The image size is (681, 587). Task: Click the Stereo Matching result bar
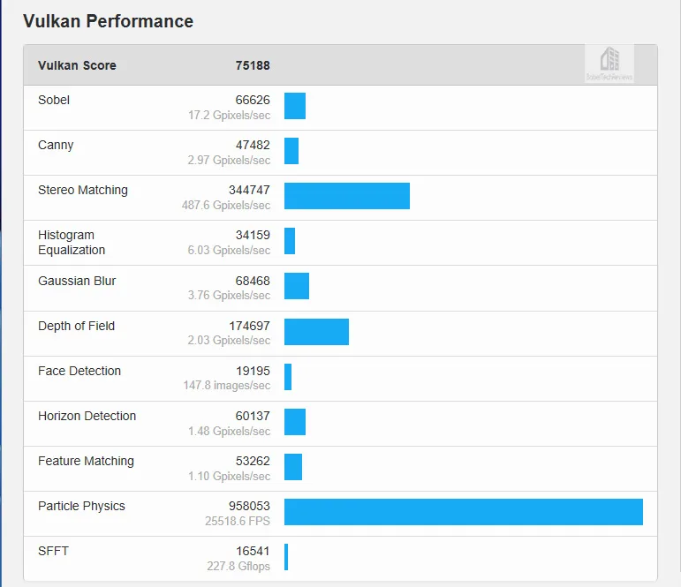point(347,196)
